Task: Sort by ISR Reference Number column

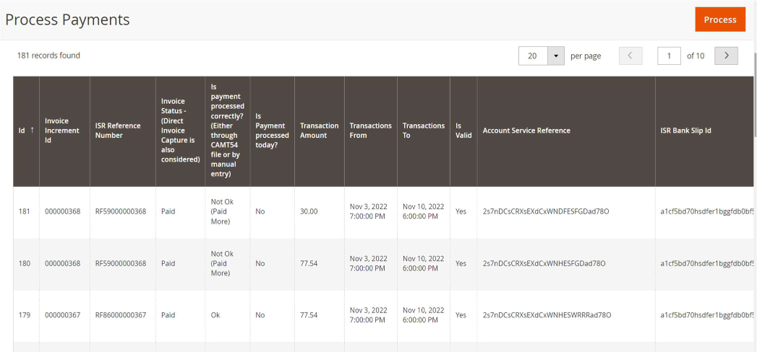Action: 118,131
